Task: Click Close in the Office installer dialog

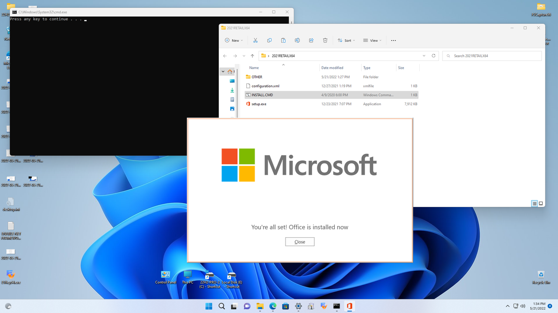Action: click(299, 242)
